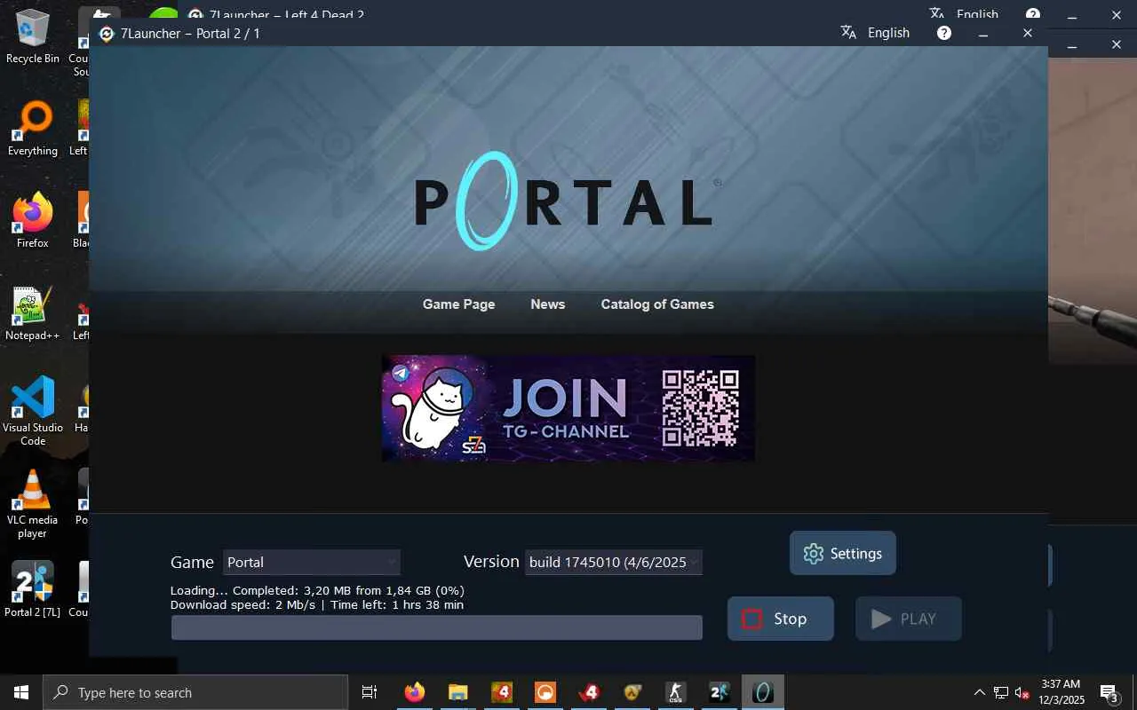Image resolution: width=1137 pixels, height=710 pixels.
Task: Switch to Firefox on the taskbar
Action: point(415,692)
